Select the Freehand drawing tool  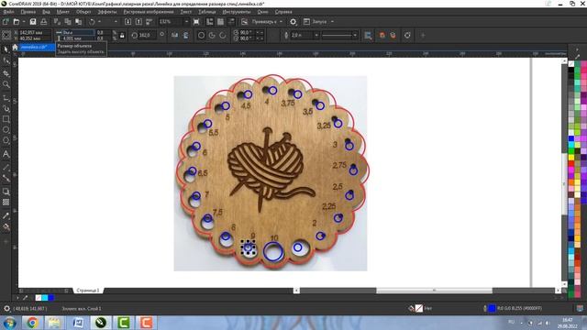(x=6, y=98)
